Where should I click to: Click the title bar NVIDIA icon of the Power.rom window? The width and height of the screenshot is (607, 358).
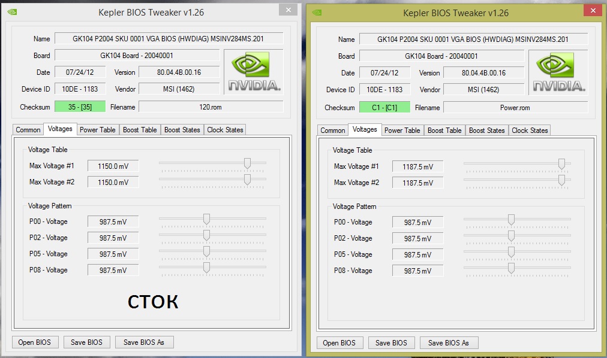[x=317, y=12]
